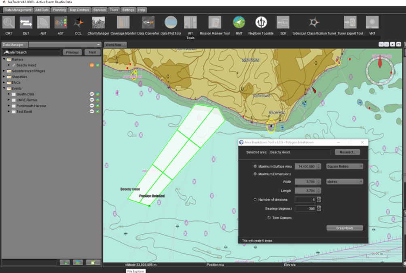Open File Explorer from the taskbar
Screen dimensions: 406x273
click(136, 271)
